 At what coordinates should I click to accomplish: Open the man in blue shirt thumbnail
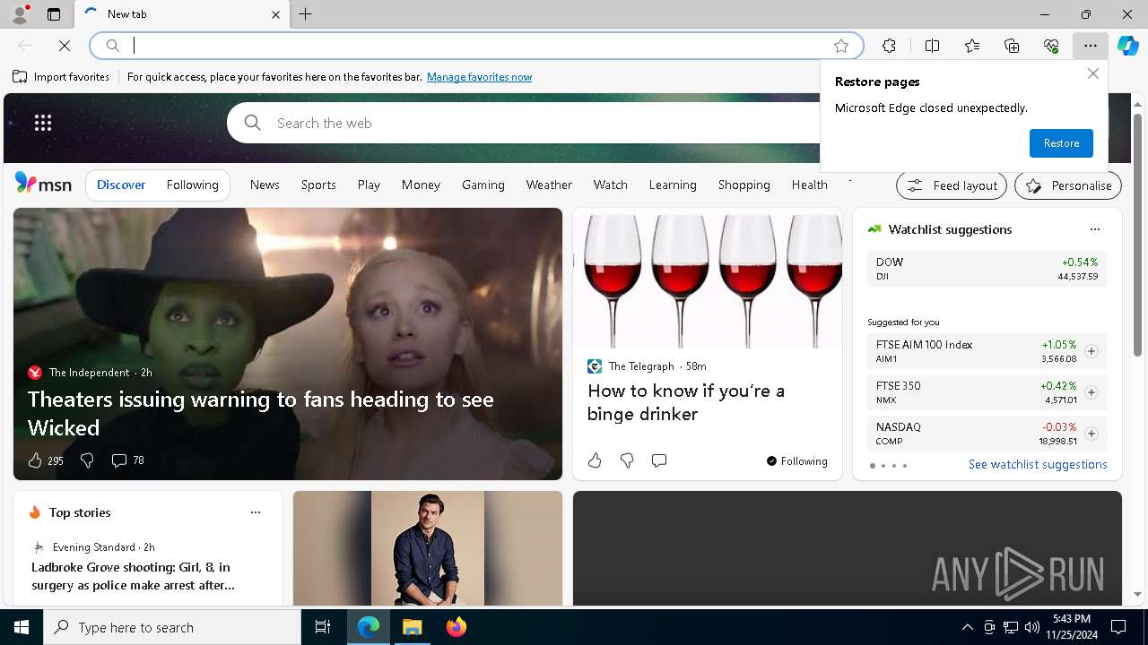(428, 548)
